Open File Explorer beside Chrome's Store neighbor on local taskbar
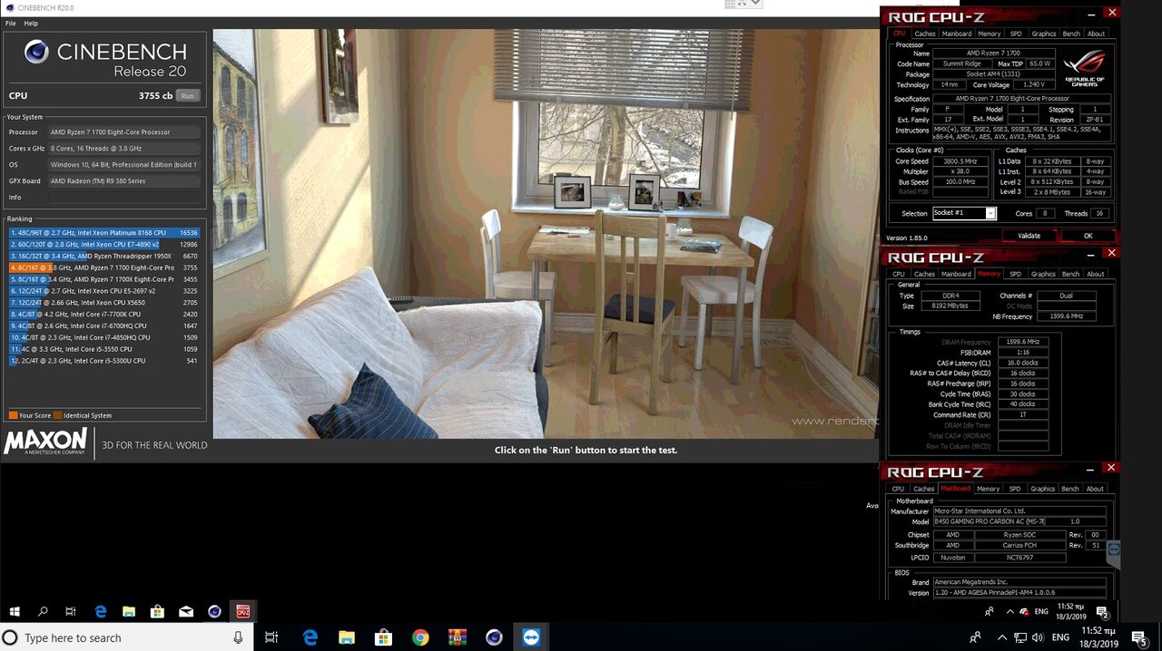Viewport: 1162px width, 651px height. tap(347, 637)
